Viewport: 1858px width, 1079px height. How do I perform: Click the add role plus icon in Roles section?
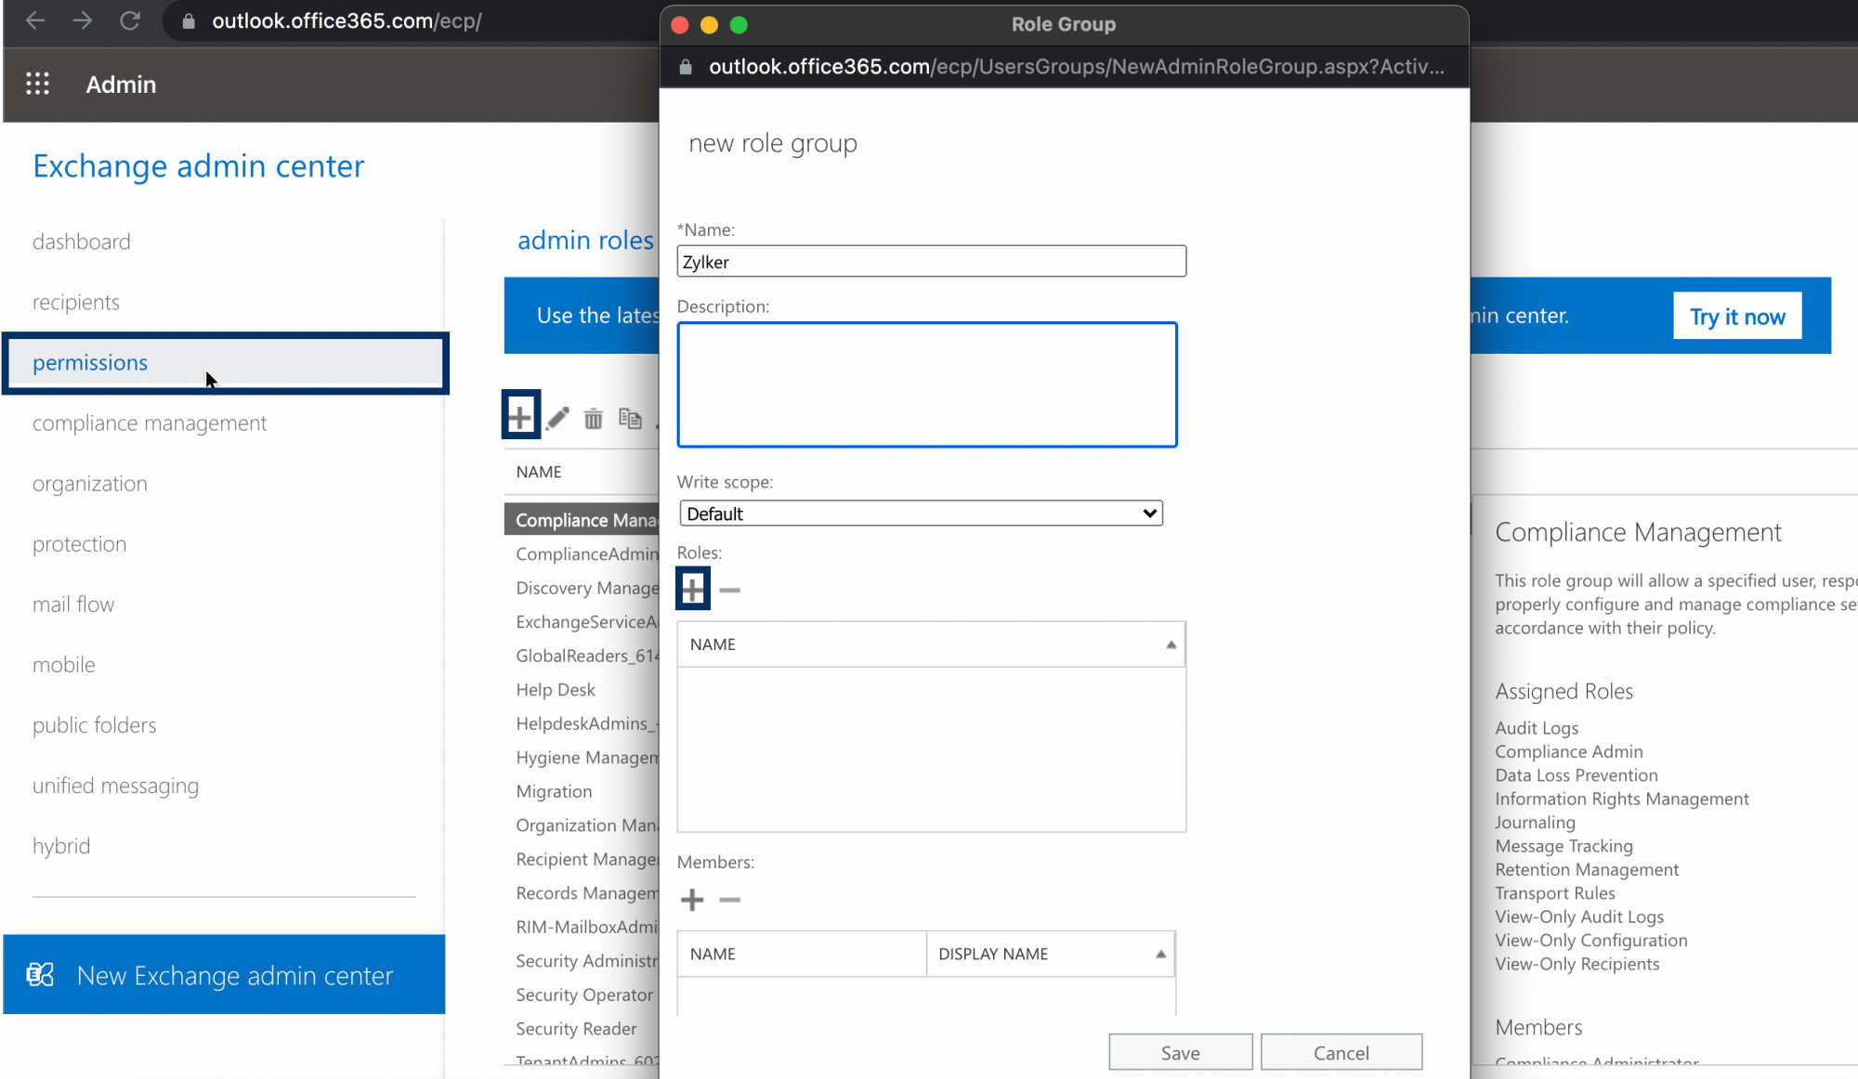(x=693, y=589)
